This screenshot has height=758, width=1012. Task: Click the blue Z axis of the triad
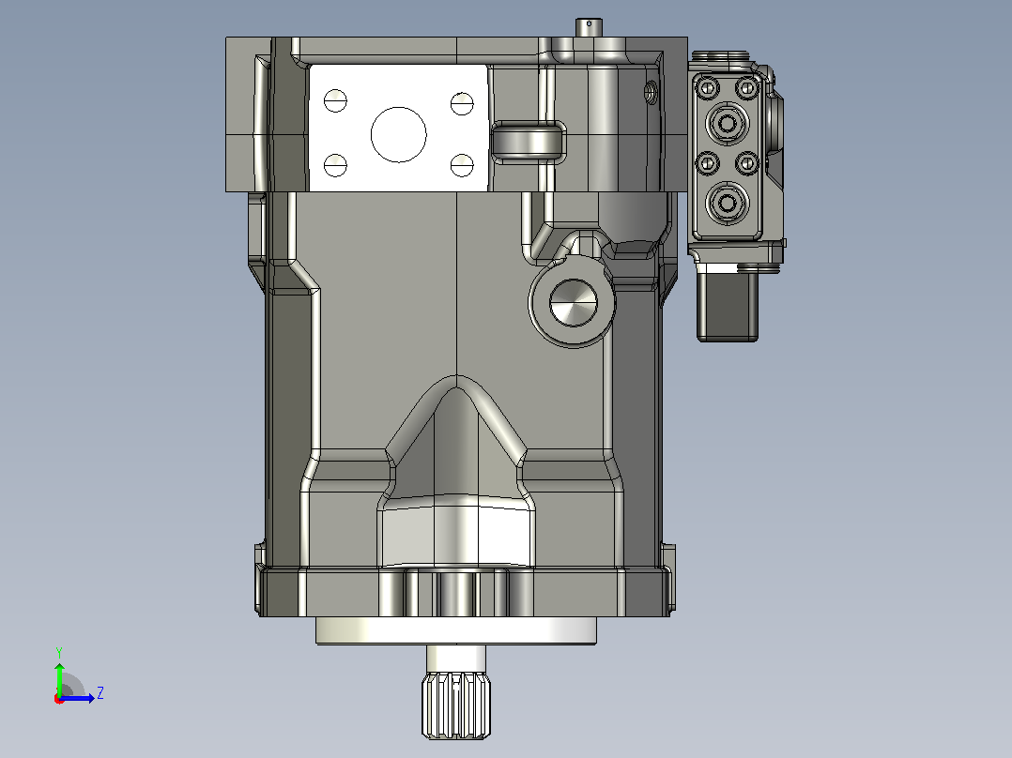coord(77,698)
